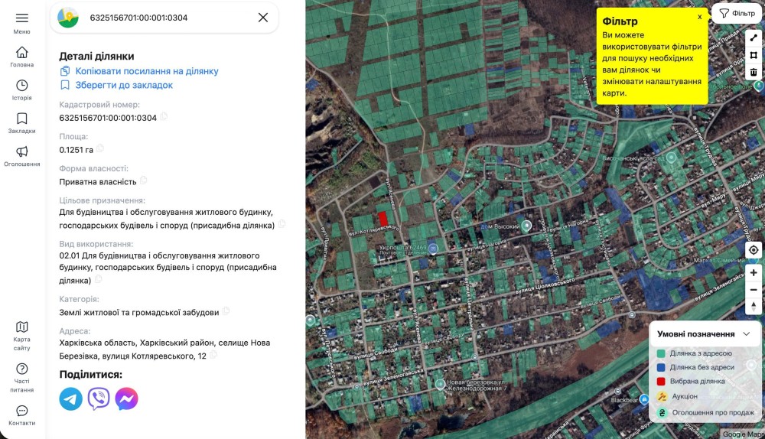
Task: Open the Меню hamburger menu
Action: coord(21,23)
